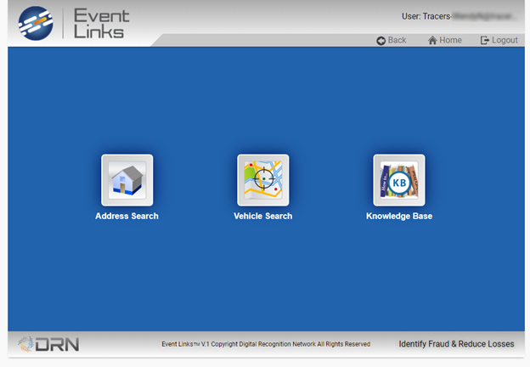Click the Identify Fraud & Reduce Losses tagline

click(456, 344)
